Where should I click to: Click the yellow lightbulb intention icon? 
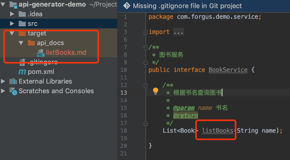tap(156, 91)
